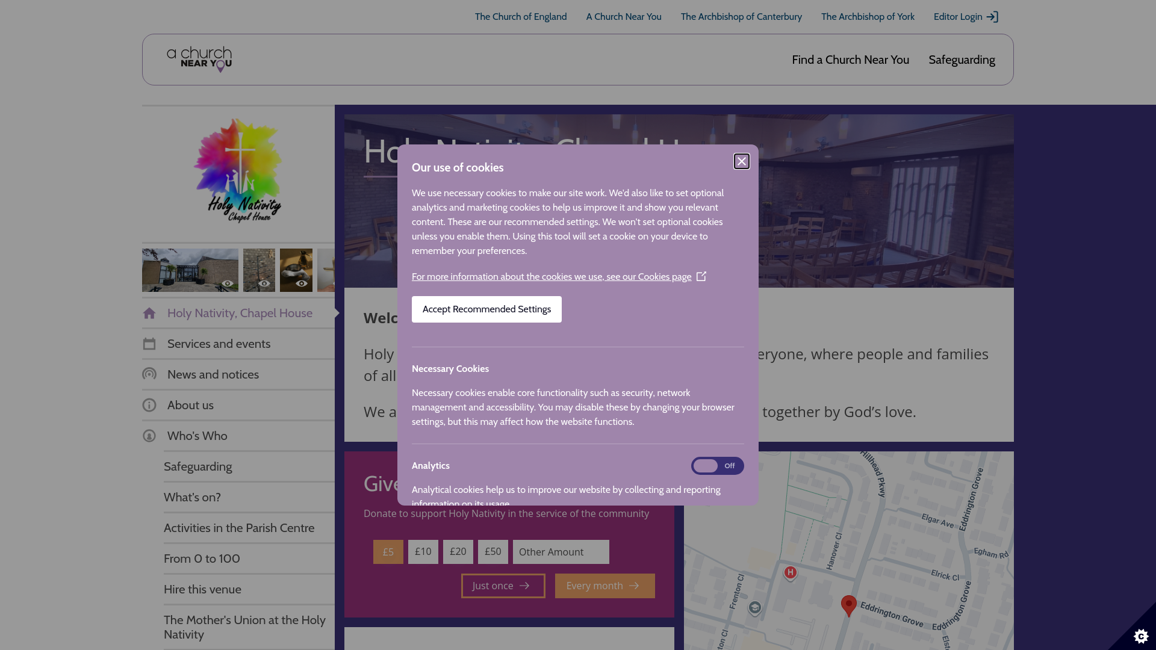Select Holy Nativity, Chapel House sidebar item

coord(238,313)
